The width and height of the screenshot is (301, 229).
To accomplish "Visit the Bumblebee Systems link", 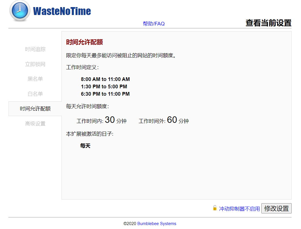I will (157, 224).
